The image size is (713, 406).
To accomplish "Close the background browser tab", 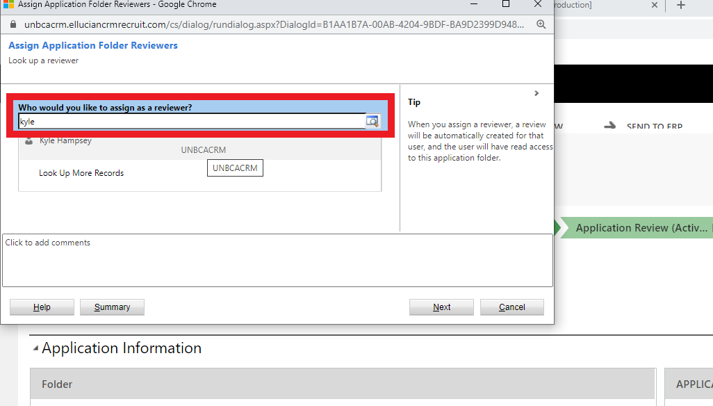I will coord(654,6).
